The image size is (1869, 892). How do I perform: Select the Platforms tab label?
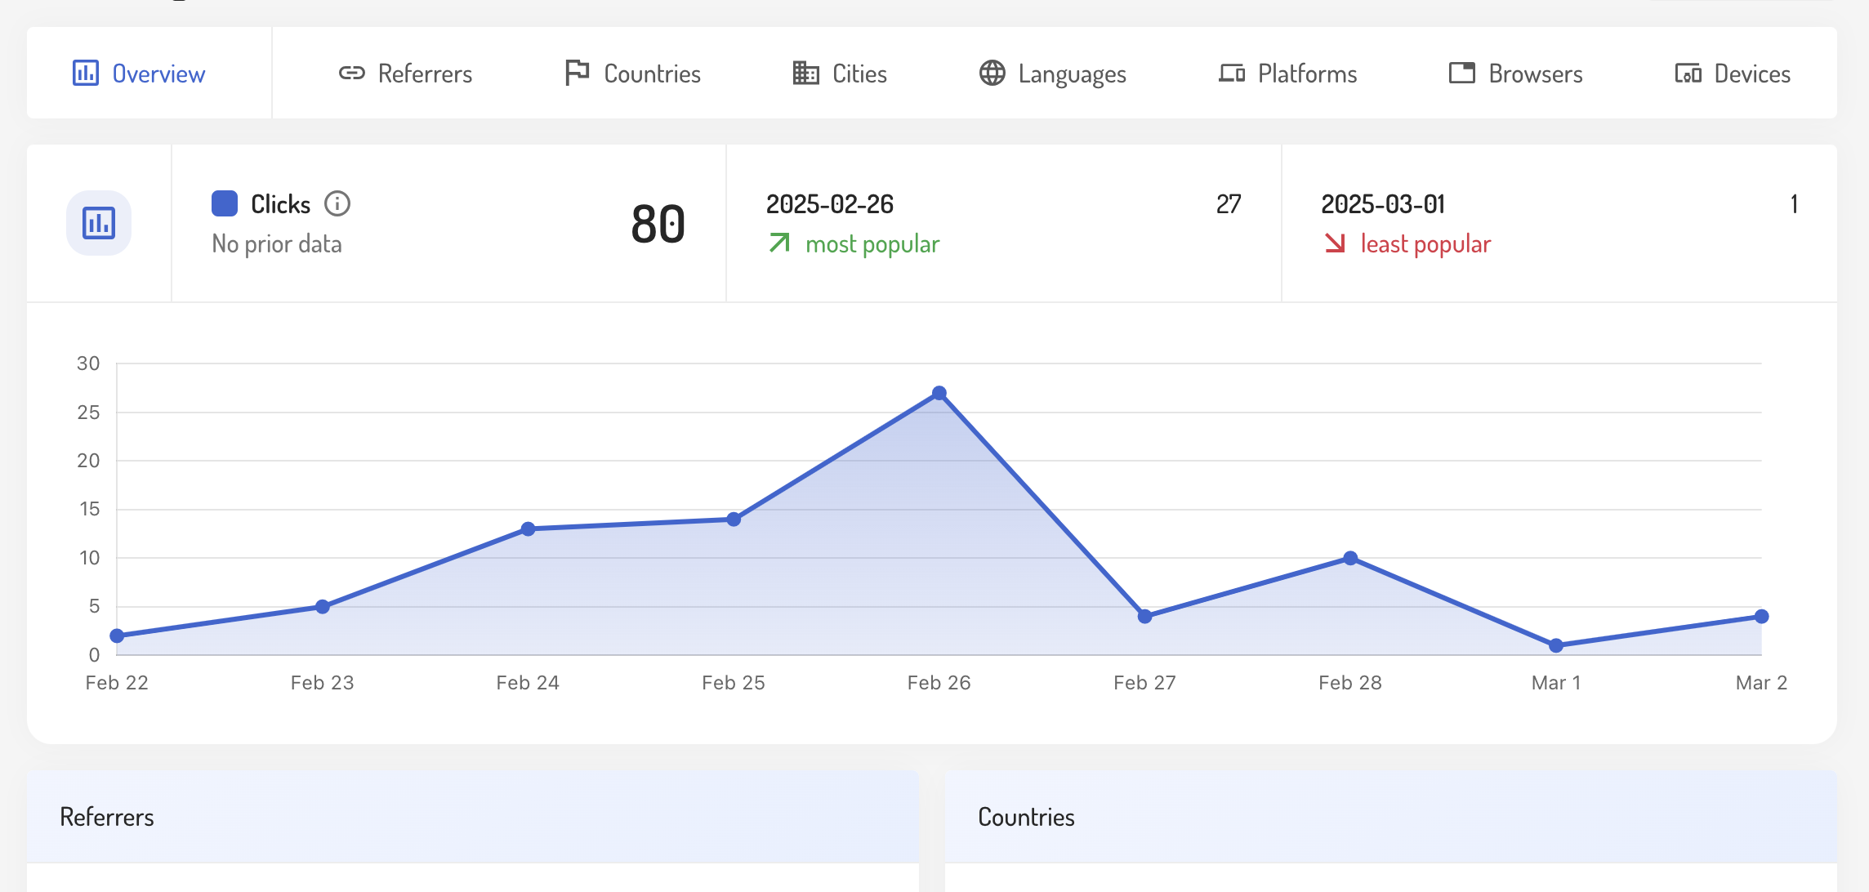1307,74
